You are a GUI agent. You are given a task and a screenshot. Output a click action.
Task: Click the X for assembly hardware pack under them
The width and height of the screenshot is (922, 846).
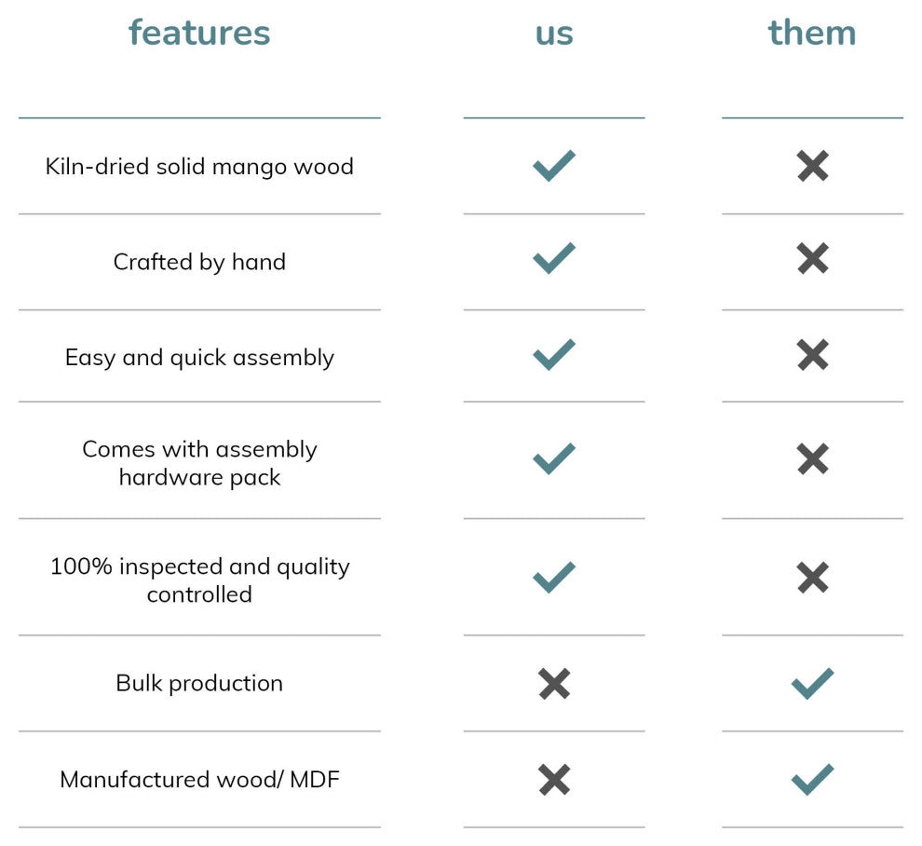813,458
